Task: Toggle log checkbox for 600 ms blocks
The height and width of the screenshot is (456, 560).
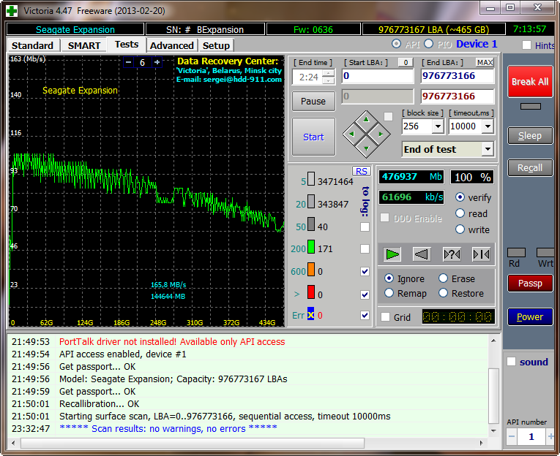Action: [x=365, y=272]
